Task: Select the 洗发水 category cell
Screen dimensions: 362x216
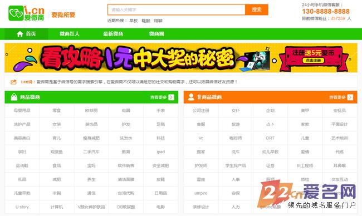Action: (x=126, y=138)
